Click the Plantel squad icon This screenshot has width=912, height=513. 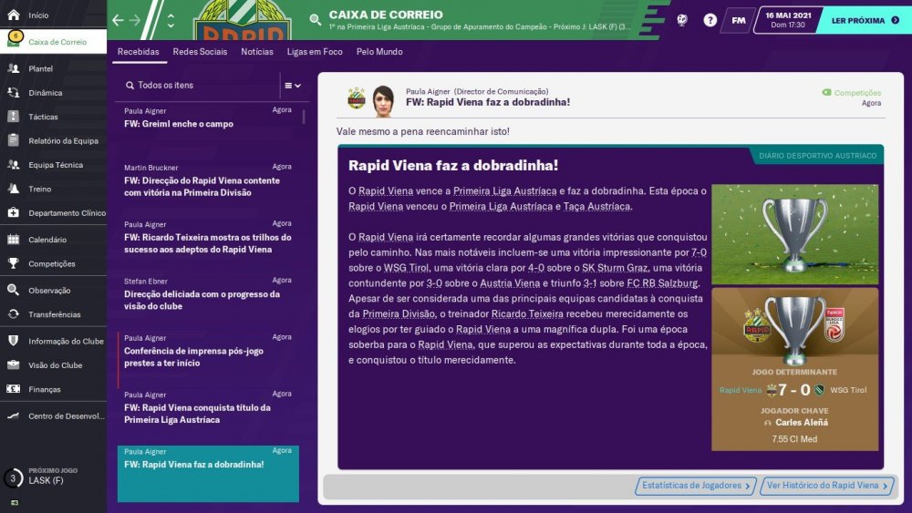point(13,68)
